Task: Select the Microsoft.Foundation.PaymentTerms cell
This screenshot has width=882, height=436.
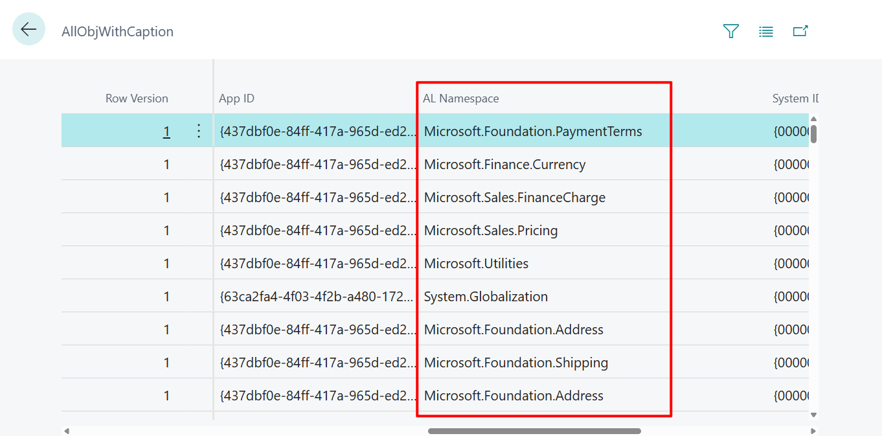Action: click(533, 132)
